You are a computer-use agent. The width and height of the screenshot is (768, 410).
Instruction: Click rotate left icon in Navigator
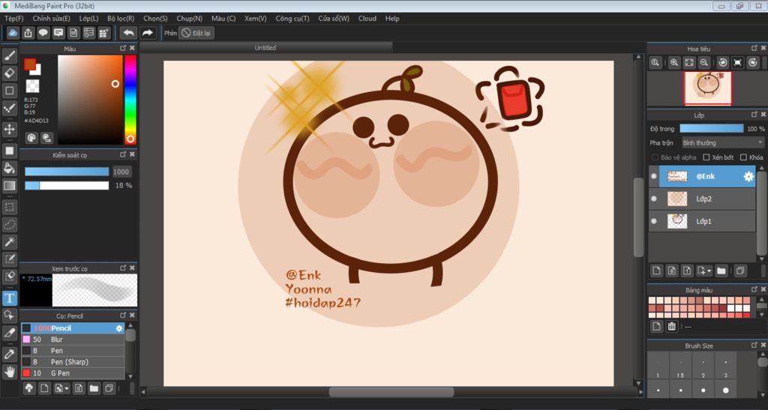[x=722, y=63]
